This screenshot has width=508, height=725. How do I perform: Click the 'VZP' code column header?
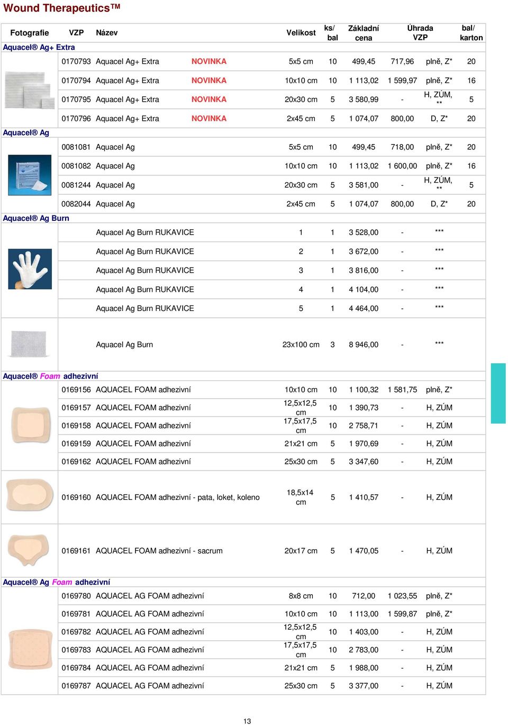click(76, 33)
